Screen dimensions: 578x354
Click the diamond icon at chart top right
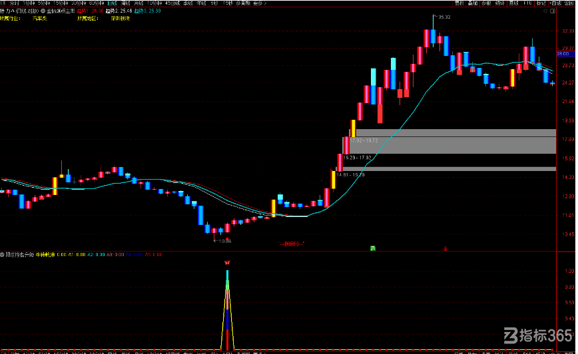click(546, 11)
